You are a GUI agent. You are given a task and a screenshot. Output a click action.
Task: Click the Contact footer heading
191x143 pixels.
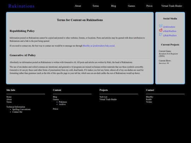(150, 90)
